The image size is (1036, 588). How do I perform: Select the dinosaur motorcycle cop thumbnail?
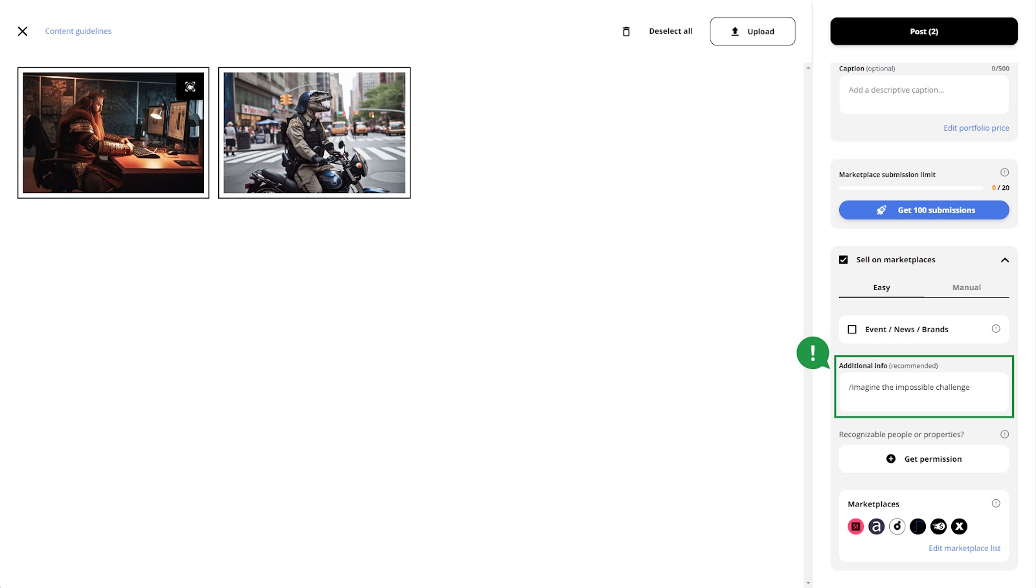[315, 133]
